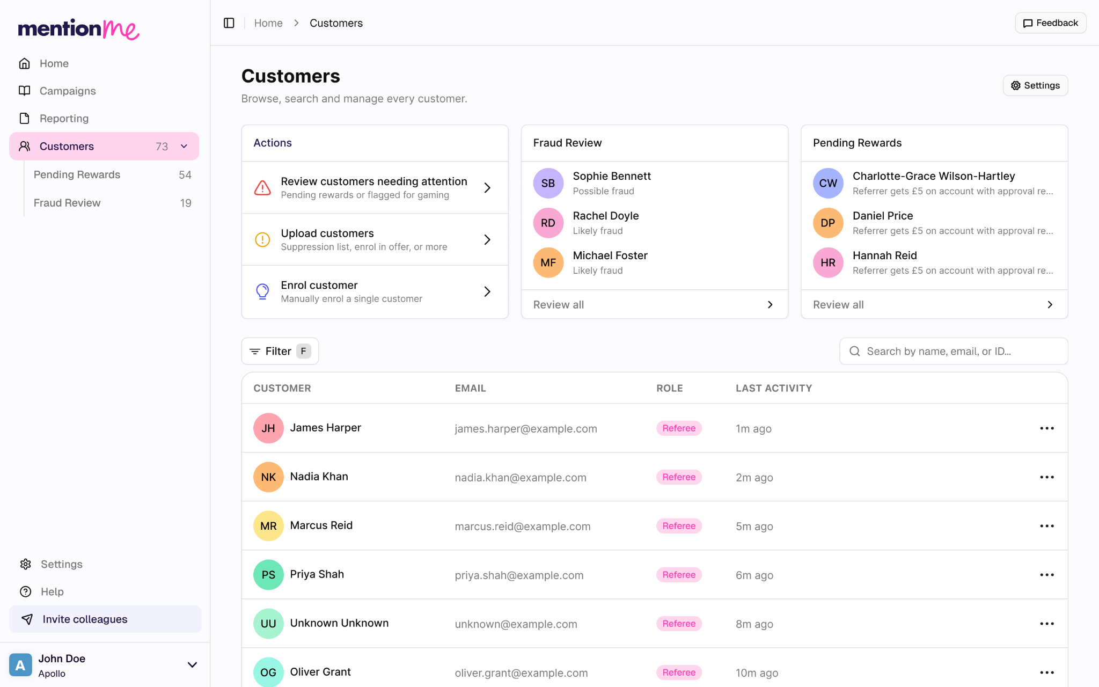Click the Help question mark icon
Screen dimensions: 1099x687
click(26, 591)
